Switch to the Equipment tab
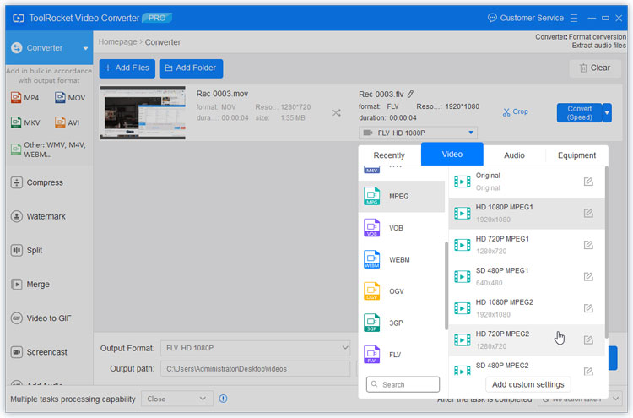The width and height of the screenshot is (633, 418). [576, 155]
